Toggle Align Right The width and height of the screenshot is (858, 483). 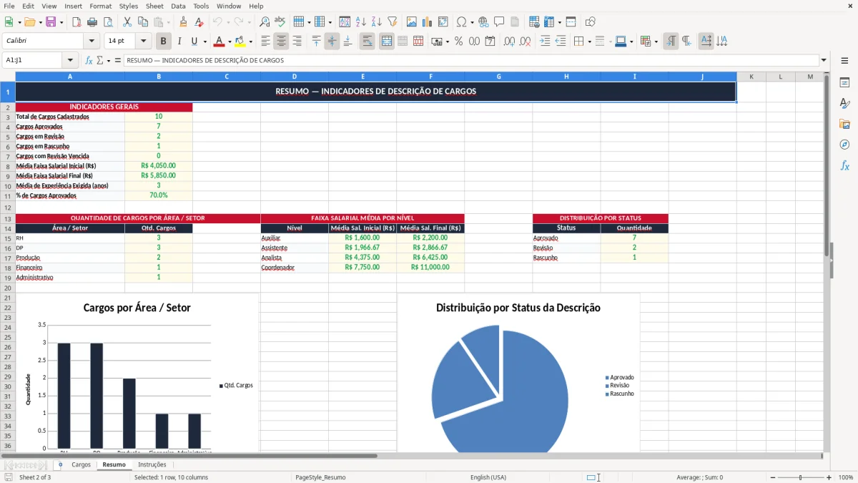click(x=297, y=42)
